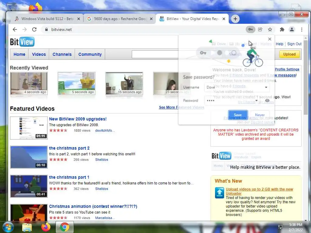Click the network tray icon
This screenshot has height=233, width=311.
tap(280, 227)
